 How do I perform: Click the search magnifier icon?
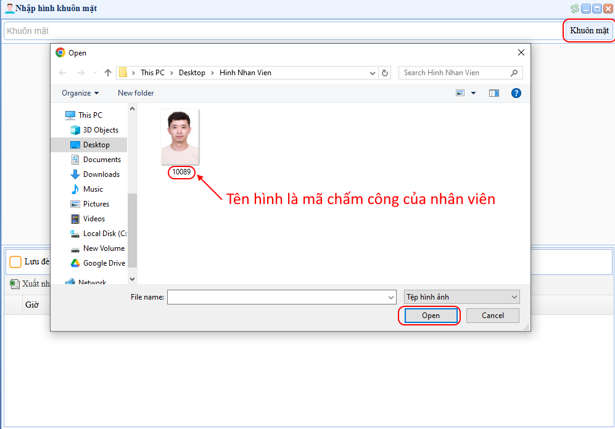514,73
